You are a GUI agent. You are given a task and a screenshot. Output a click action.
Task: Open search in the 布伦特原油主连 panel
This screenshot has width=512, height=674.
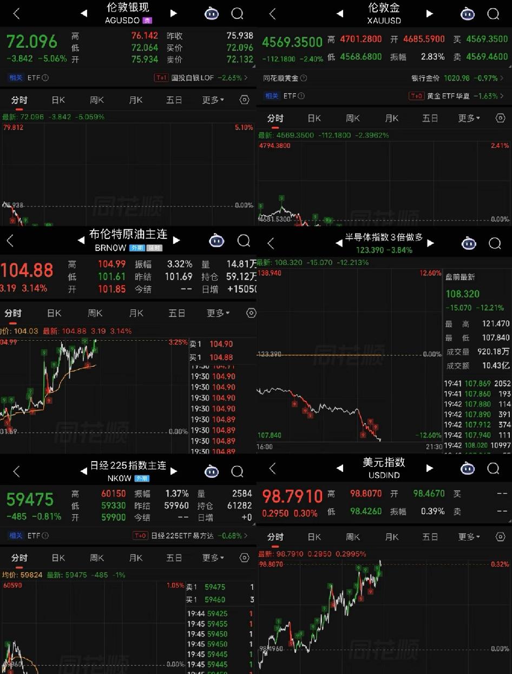(x=244, y=240)
